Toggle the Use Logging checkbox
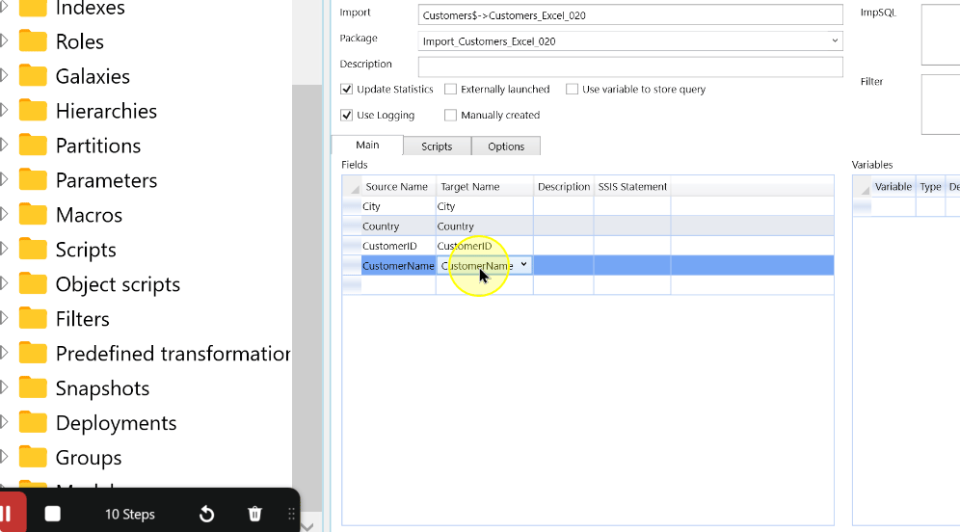This screenshot has height=532, width=960. tap(347, 115)
